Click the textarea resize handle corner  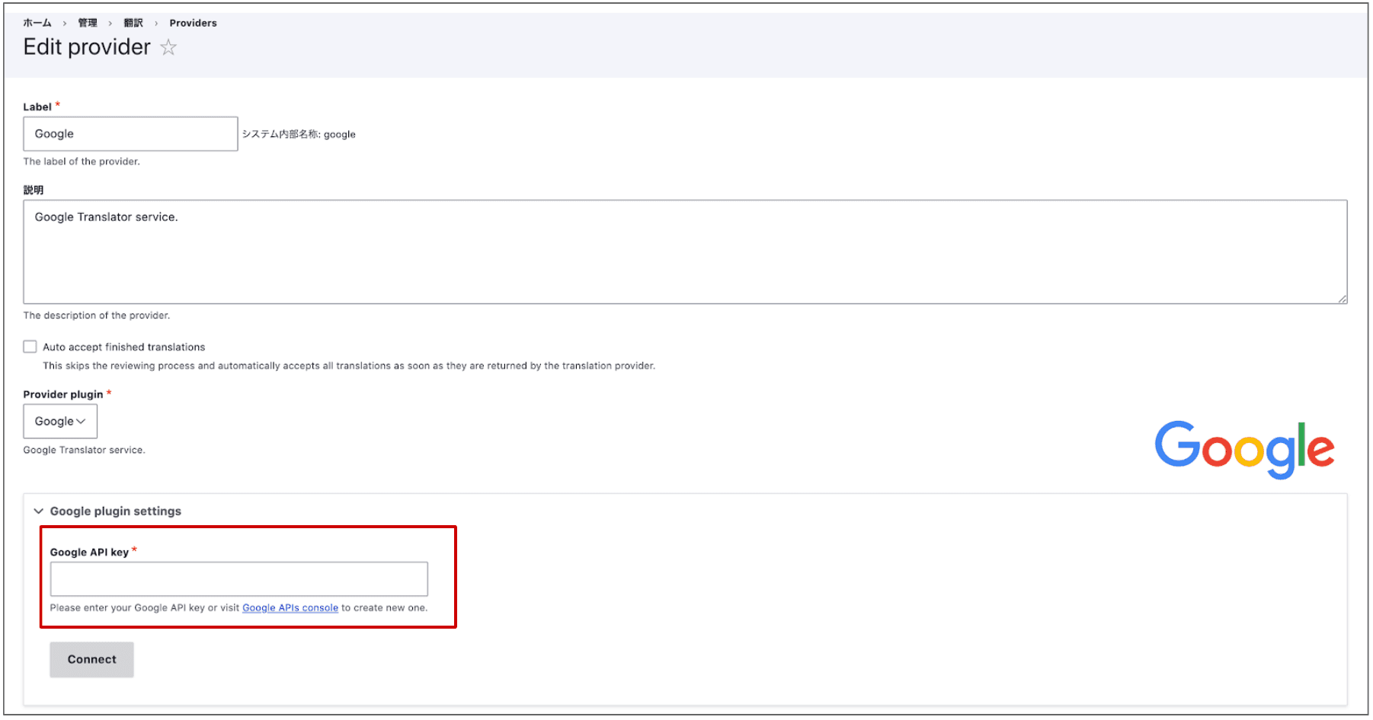1343,299
